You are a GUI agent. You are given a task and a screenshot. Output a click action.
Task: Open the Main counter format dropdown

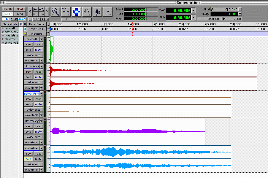click(x=194, y=10)
